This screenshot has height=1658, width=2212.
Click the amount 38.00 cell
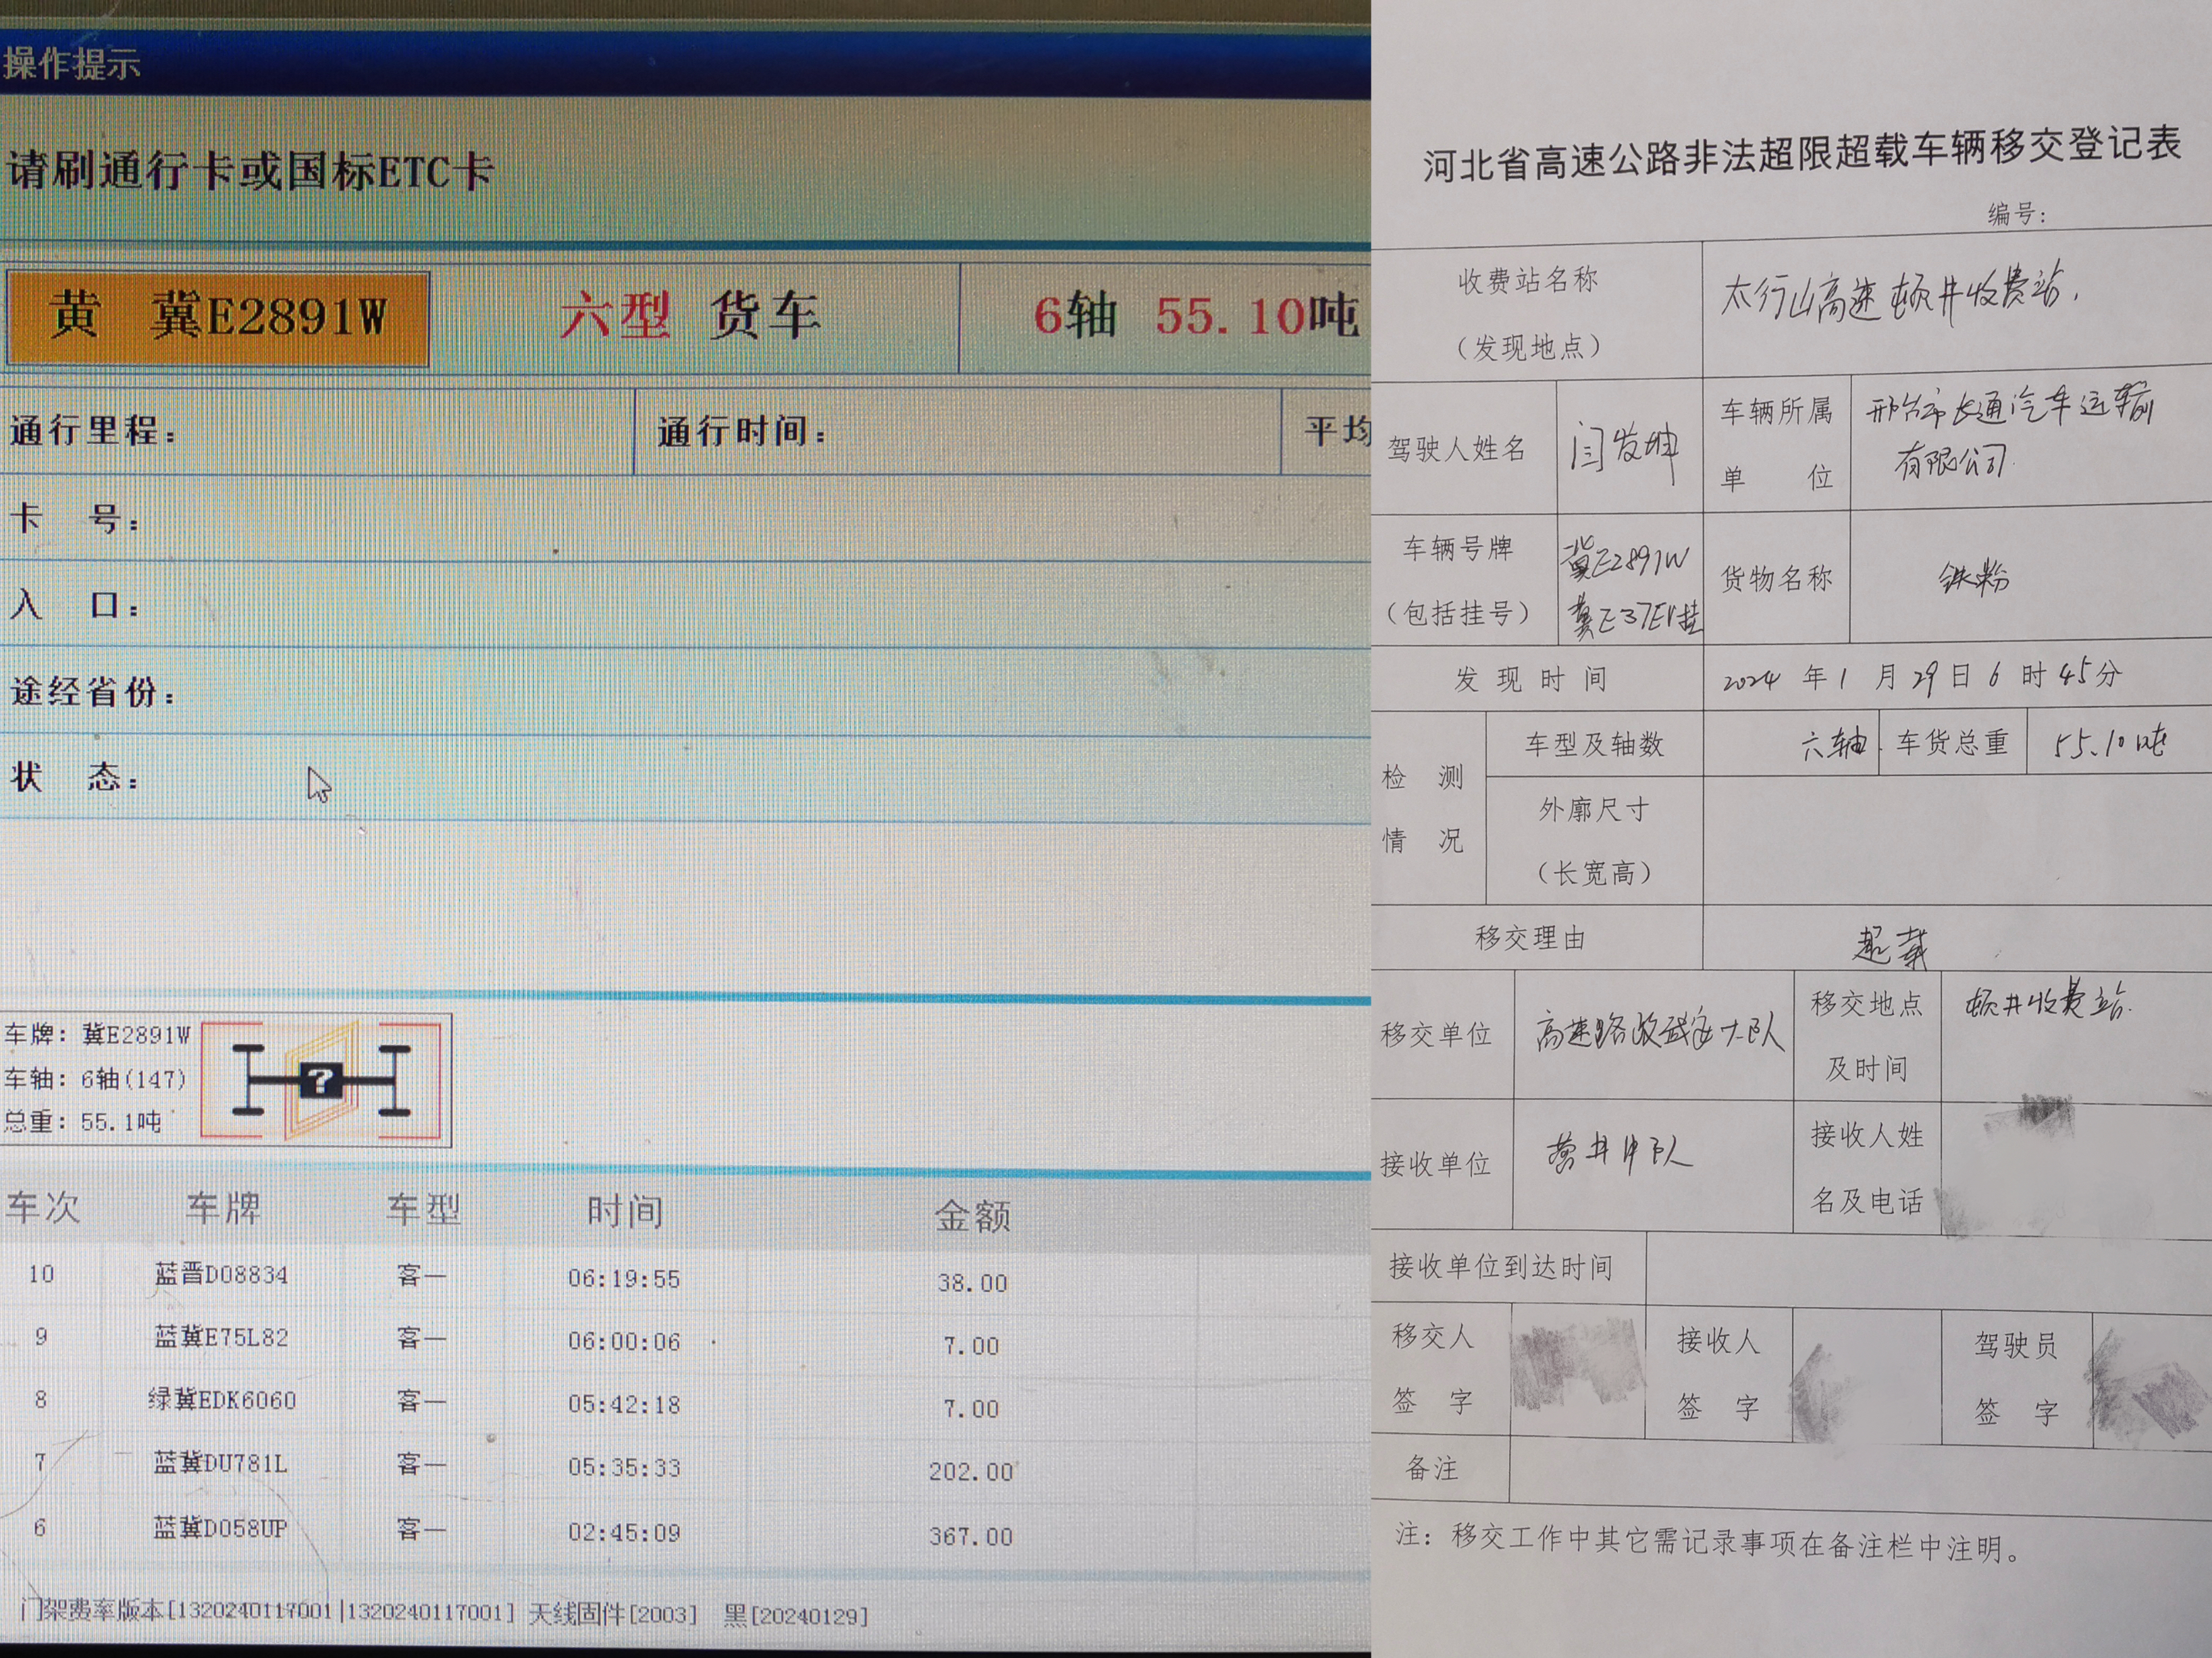click(972, 1282)
